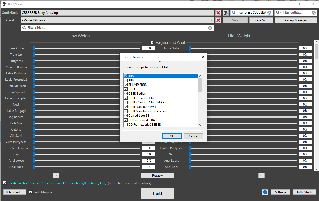Click the high weight Innie Outie slider handle
The image size is (319, 201).
click(x=190, y=48)
